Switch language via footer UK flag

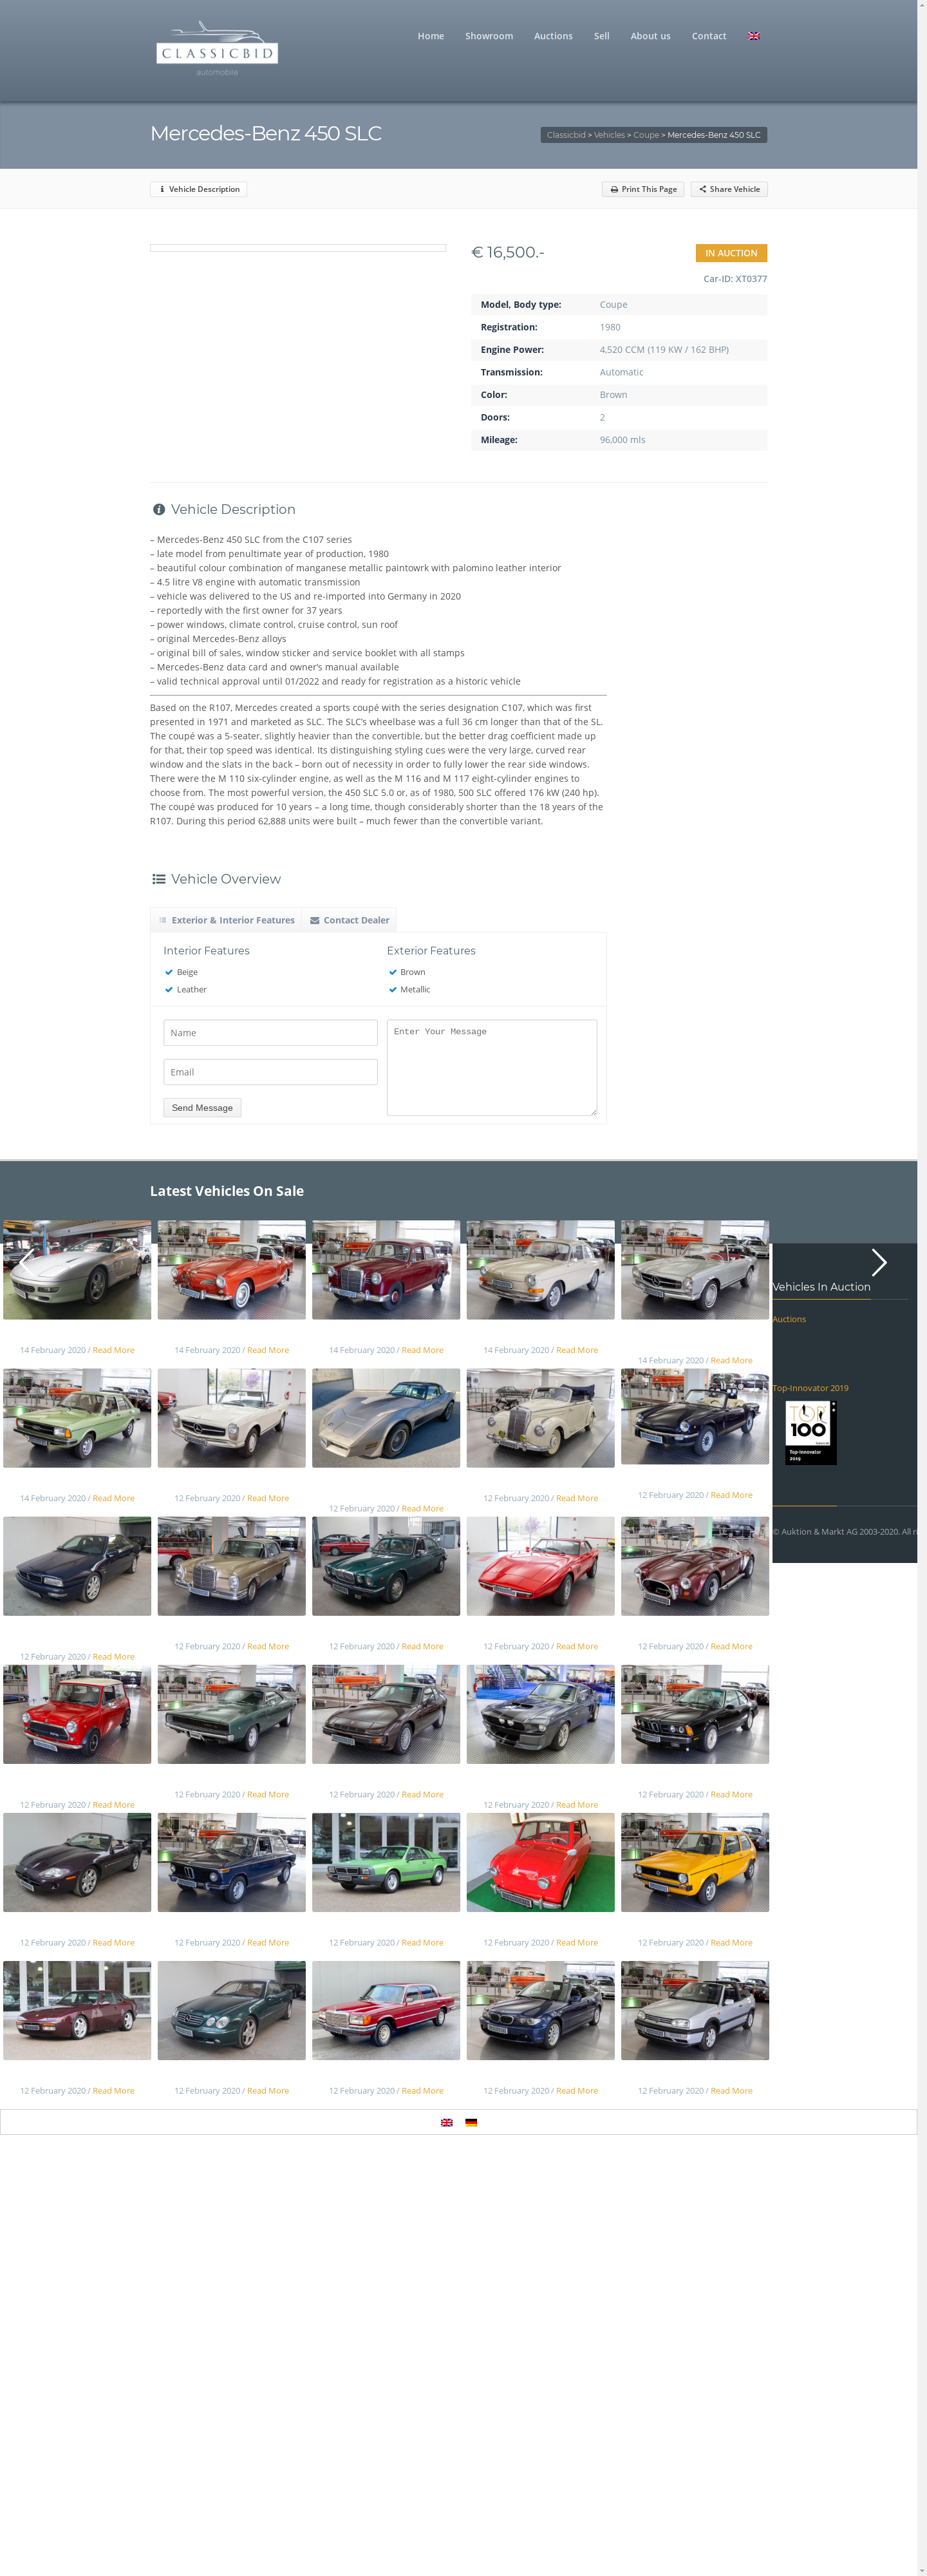coord(447,2122)
